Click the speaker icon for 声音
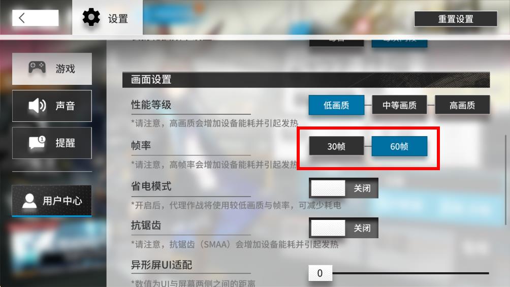Screen dimensions: 510x287 pyautogui.click(x=37, y=106)
